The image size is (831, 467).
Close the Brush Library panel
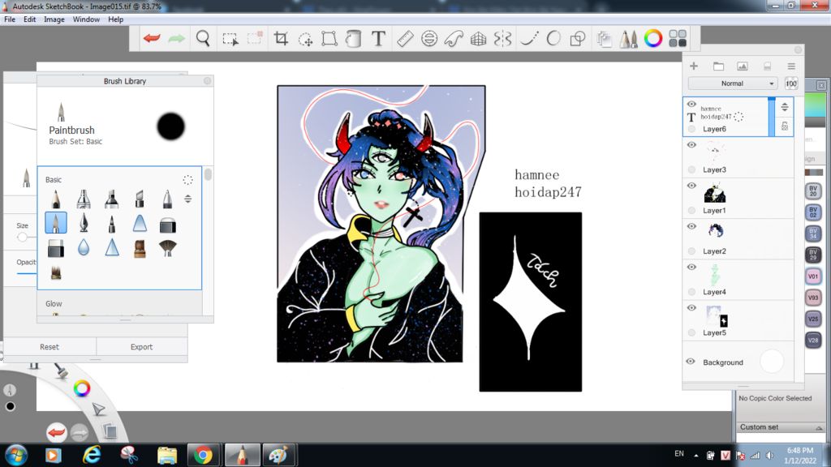[207, 80]
